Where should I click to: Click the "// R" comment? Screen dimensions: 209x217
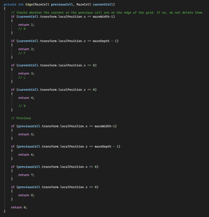(x=22, y=29)
